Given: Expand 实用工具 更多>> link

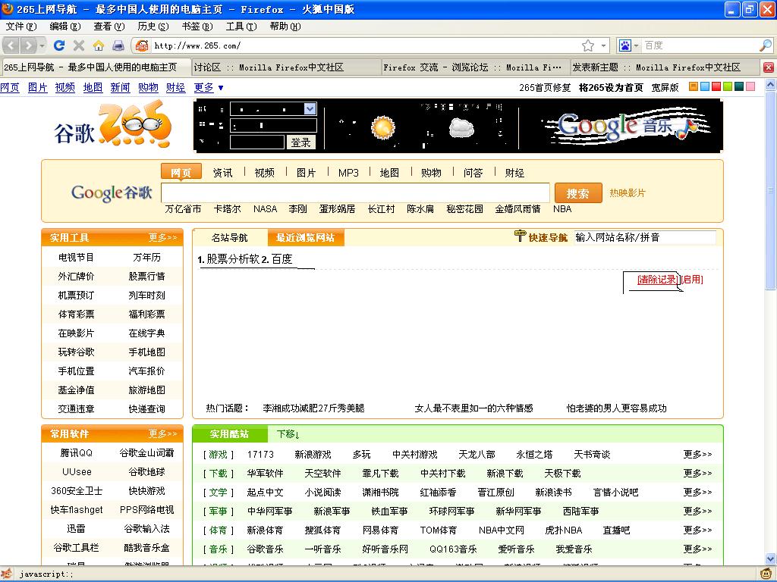Looking at the screenshot, I should pyautogui.click(x=162, y=237).
